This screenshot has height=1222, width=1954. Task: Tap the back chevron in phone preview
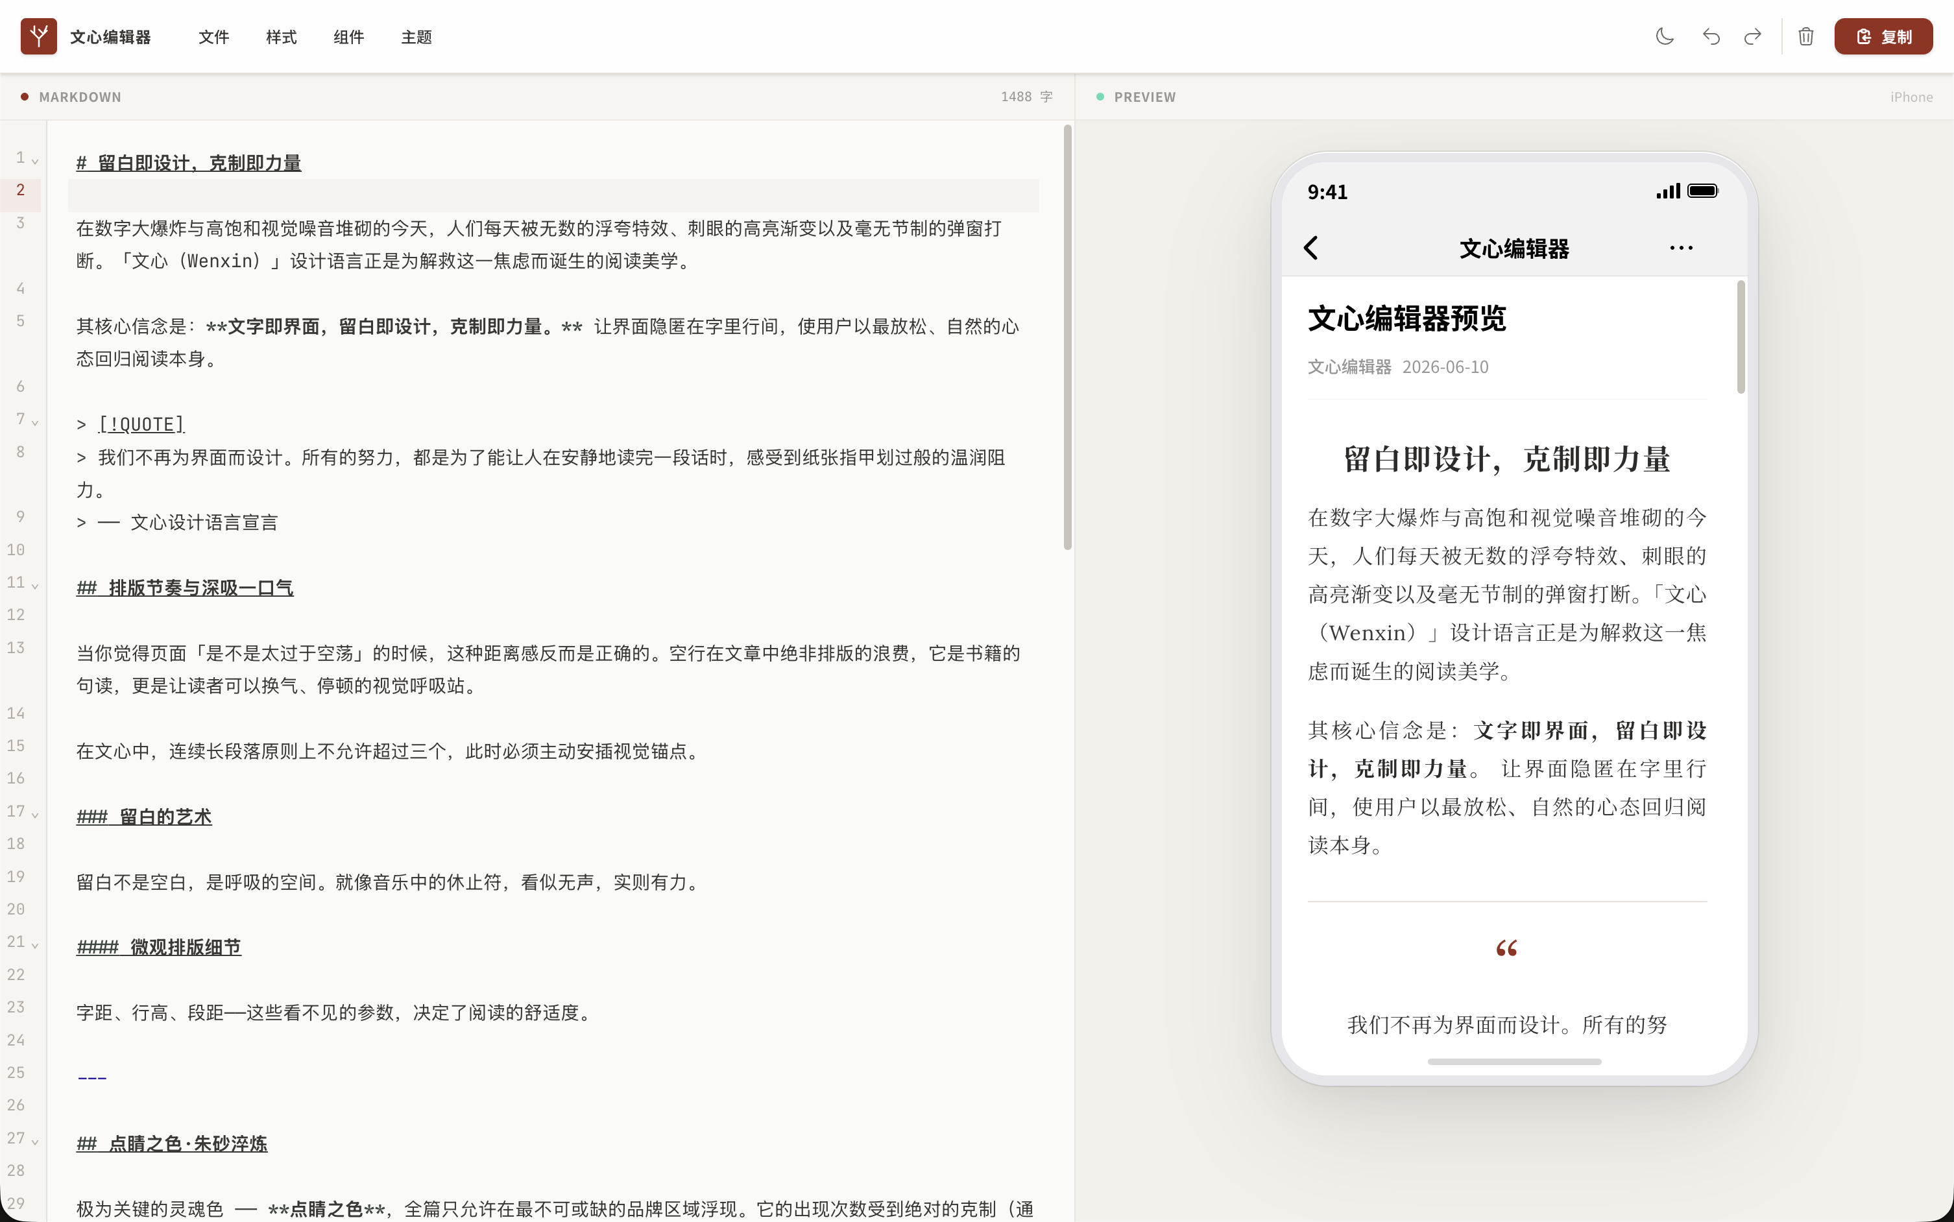[x=1312, y=248]
